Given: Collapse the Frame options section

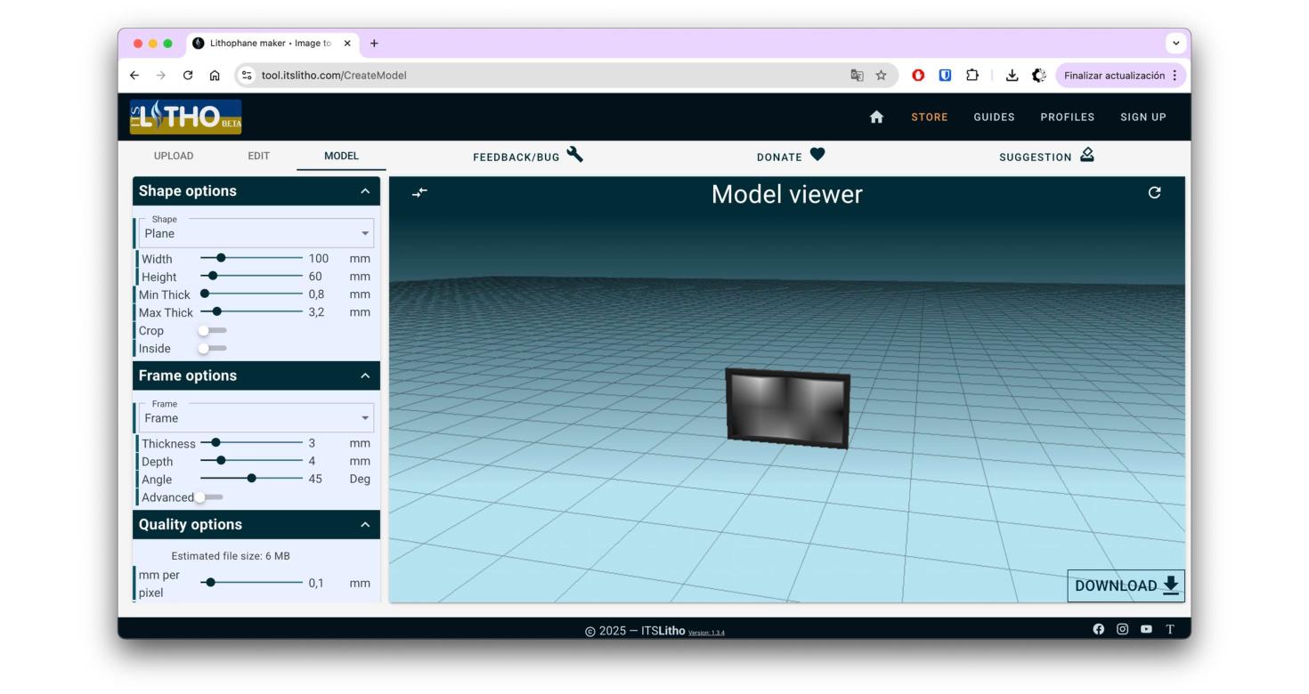Looking at the screenshot, I should point(364,375).
